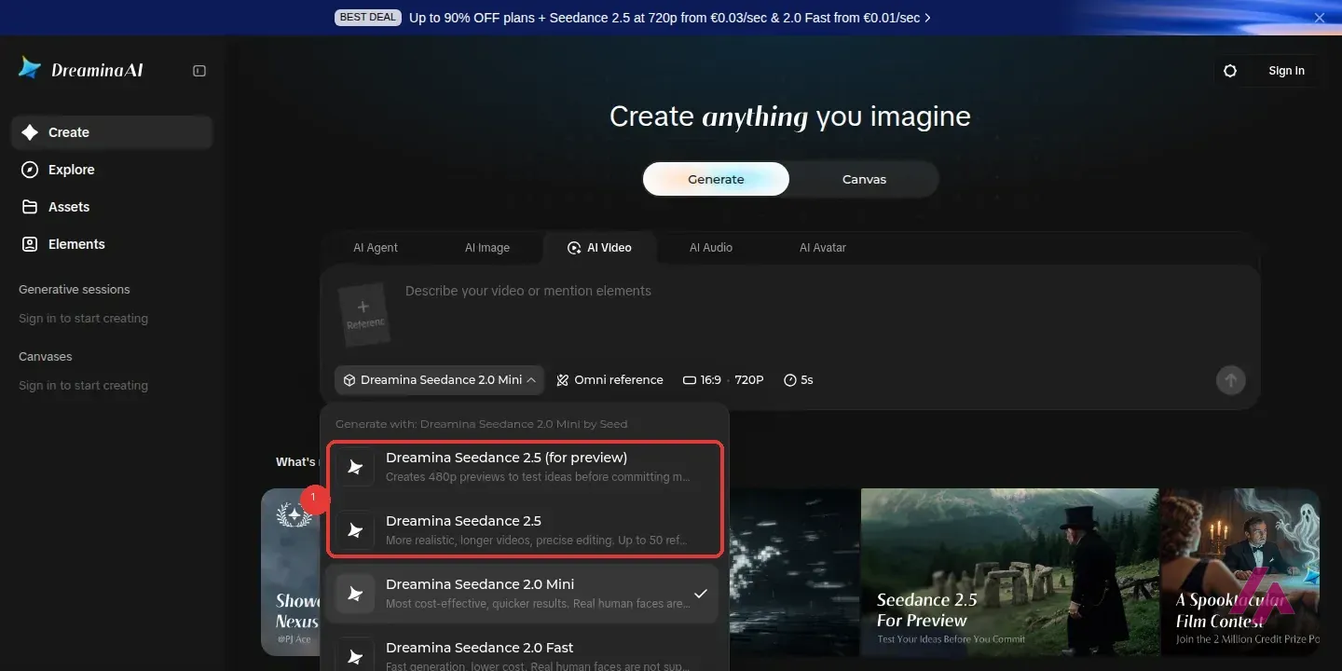Screen dimensions: 1342x671
Task: Click the Explore compass icon
Action: click(30, 170)
